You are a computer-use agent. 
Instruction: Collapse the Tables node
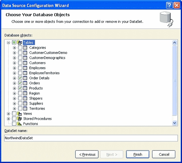point(8,43)
